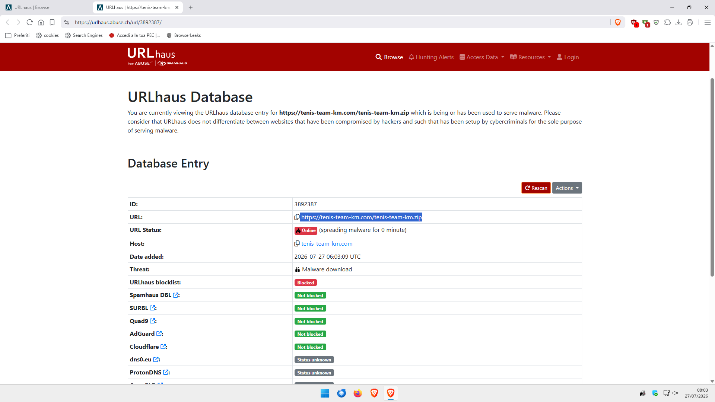Open the Login page
715x402 pixels.
click(568, 57)
